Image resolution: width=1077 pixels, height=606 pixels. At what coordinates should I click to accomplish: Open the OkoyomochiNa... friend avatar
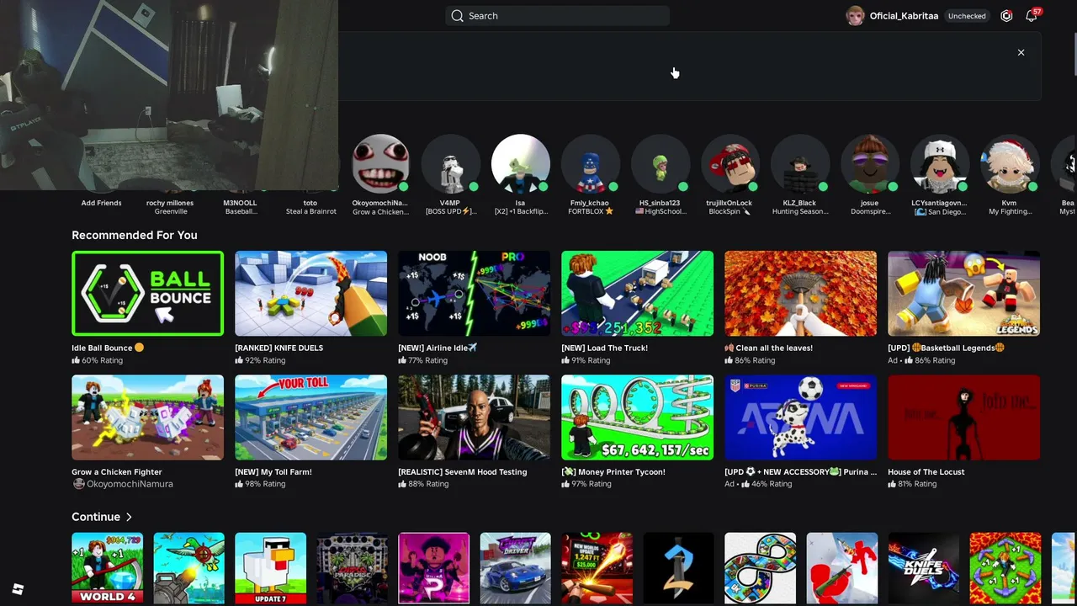[380, 164]
